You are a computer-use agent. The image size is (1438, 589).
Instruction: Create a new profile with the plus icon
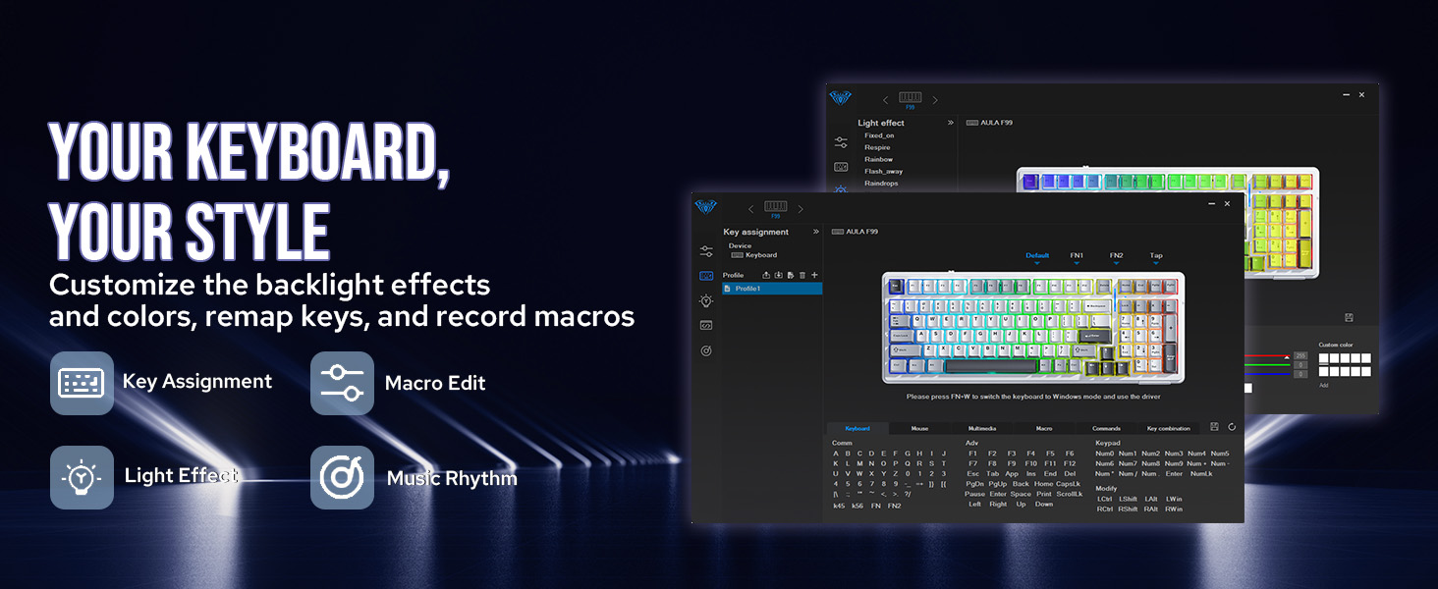click(814, 275)
